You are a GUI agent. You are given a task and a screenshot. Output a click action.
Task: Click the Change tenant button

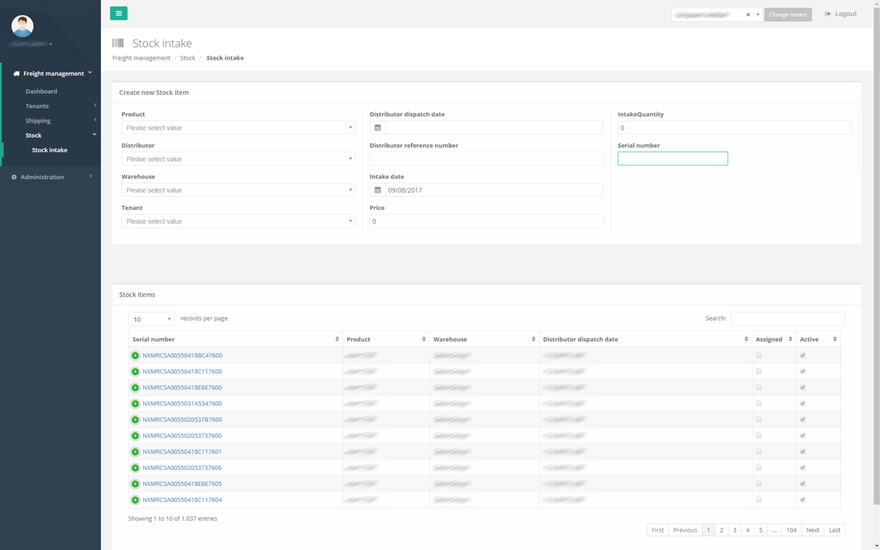tap(788, 15)
